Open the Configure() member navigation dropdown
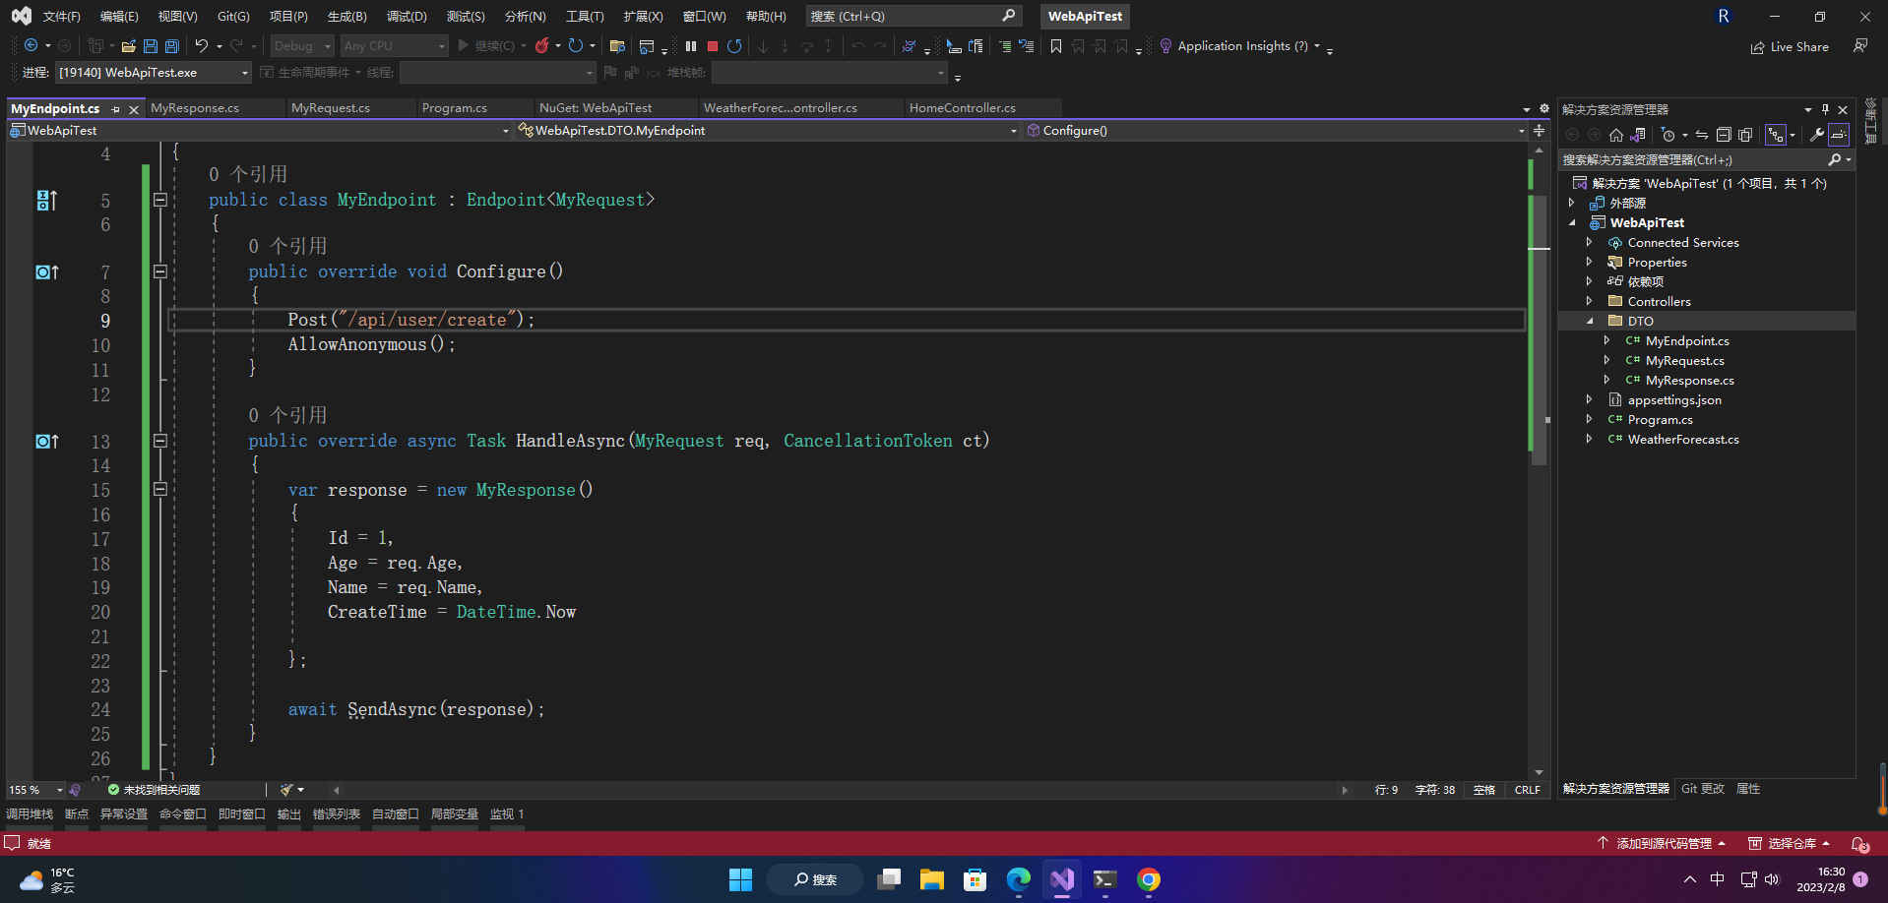Viewport: 1888px width, 903px height. coord(1276,130)
